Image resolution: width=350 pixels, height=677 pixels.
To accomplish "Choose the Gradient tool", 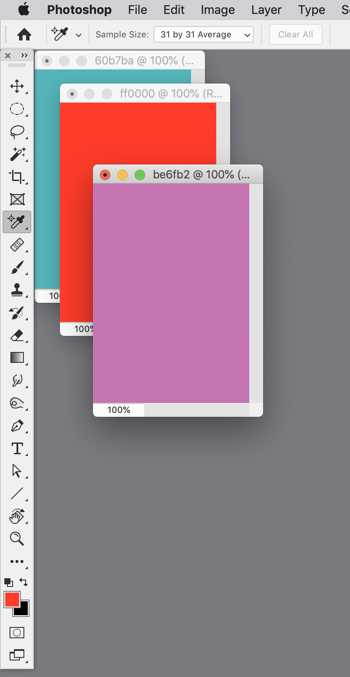I will point(17,358).
